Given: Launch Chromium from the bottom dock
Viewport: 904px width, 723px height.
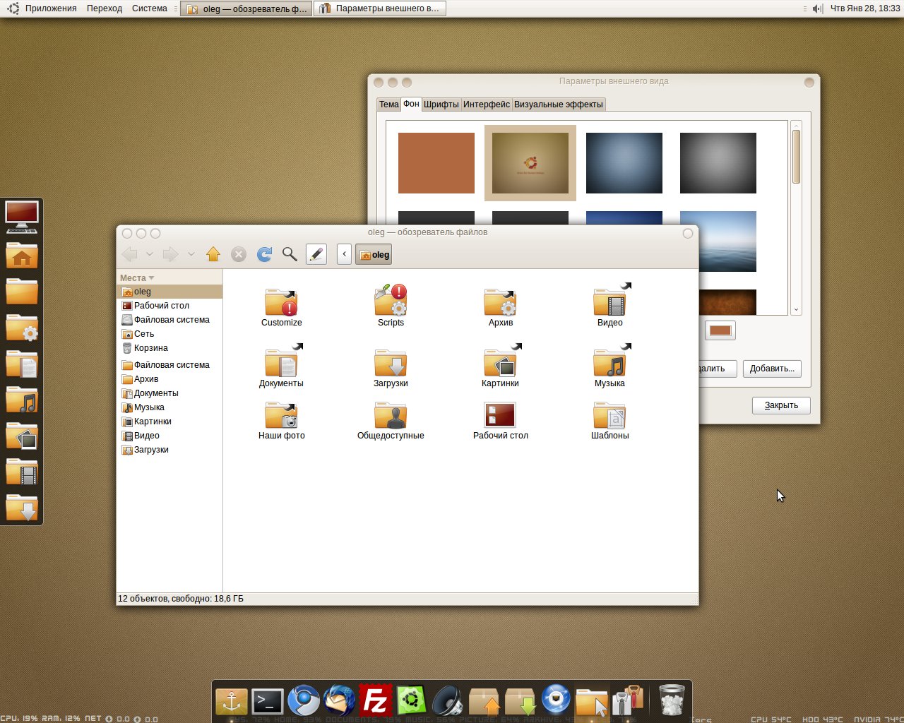Looking at the screenshot, I should 304,701.
